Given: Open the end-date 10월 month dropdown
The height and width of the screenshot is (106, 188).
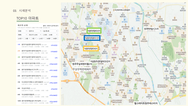Looking at the screenshot, I should click(x=49, y=39).
